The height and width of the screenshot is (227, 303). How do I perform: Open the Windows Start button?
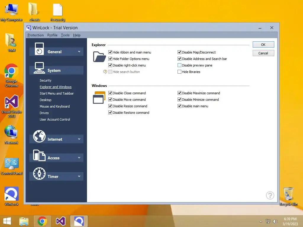pos(7,221)
